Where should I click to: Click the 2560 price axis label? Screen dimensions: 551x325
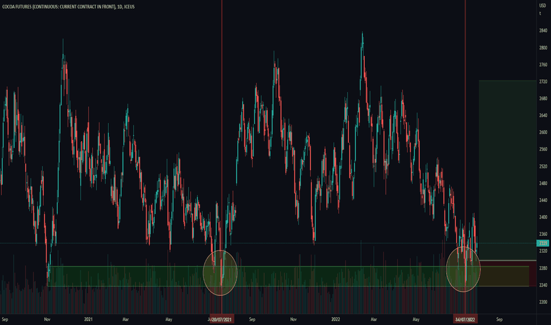[543, 149]
